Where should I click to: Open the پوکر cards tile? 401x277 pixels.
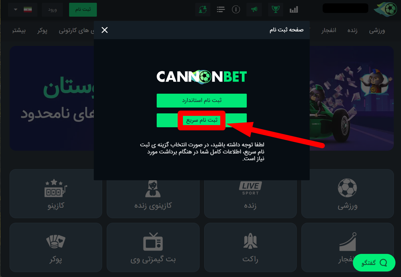click(x=56, y=247)
